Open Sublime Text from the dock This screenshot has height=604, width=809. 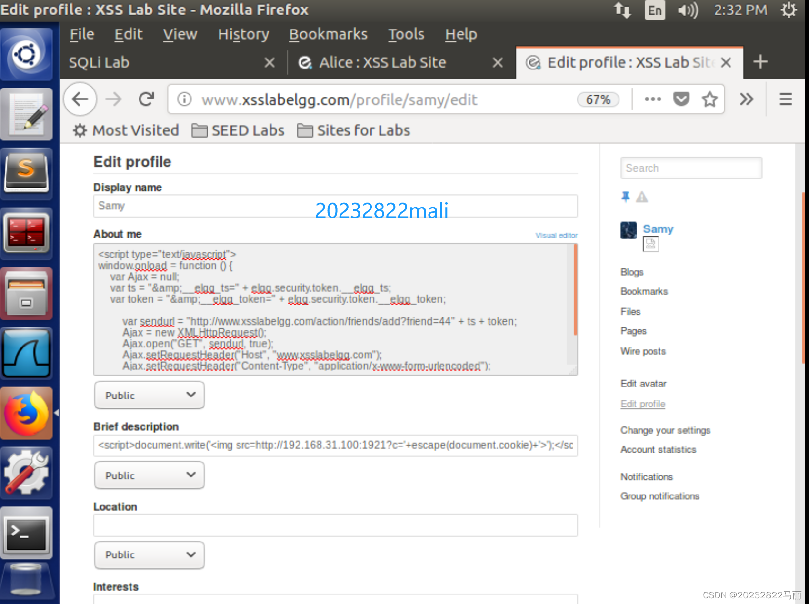point(27,174)
